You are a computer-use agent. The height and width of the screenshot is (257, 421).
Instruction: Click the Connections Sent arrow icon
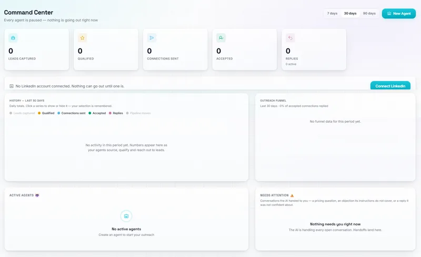coord(152,38)
